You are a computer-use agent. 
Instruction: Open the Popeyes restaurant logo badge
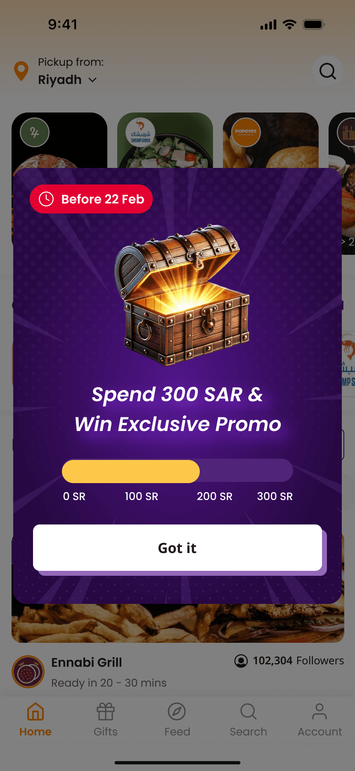tap(246, 132)
